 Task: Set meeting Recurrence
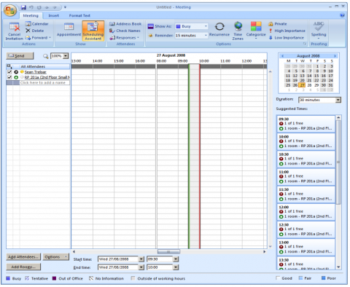[x=219, y=30]
